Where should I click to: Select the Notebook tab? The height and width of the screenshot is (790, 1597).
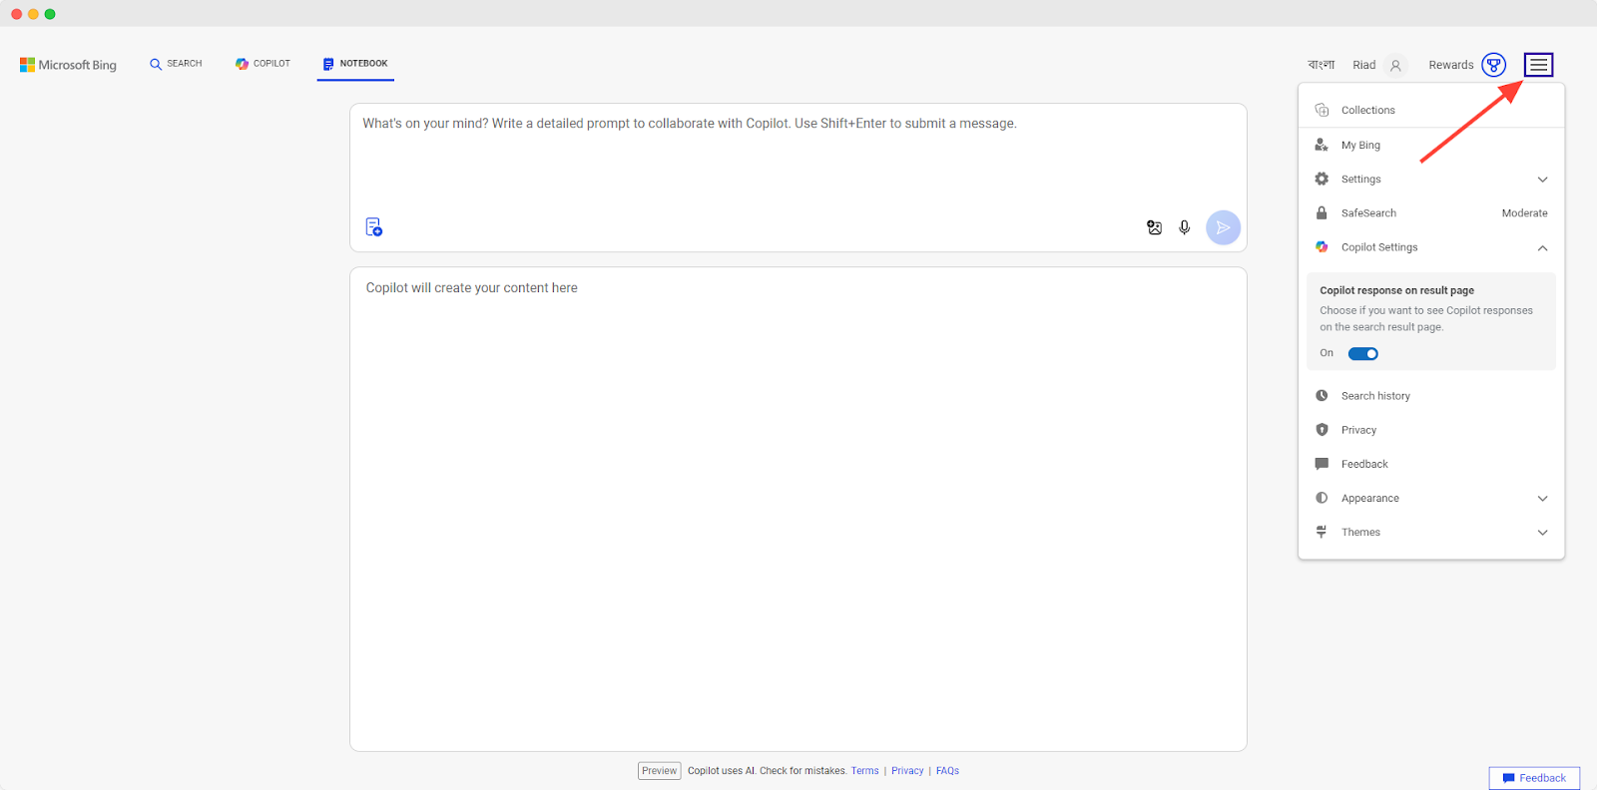coord(355,64)
